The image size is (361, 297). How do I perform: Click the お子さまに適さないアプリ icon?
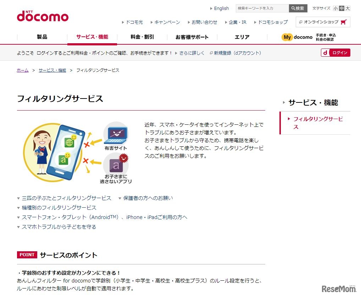(116, 168)
